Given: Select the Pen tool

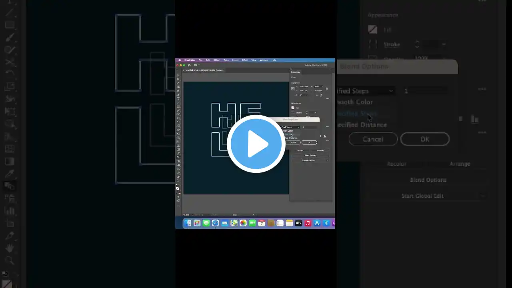Looking at the screenshot, I should pyautogui.click(x=178, y=91).
